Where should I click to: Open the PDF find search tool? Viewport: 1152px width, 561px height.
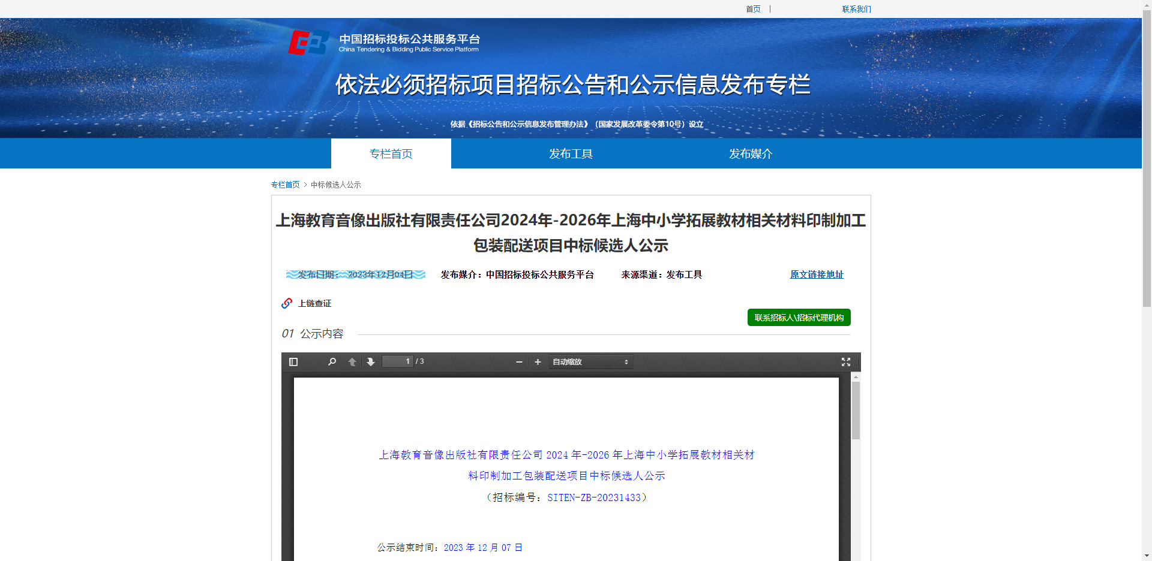[332, 362]
